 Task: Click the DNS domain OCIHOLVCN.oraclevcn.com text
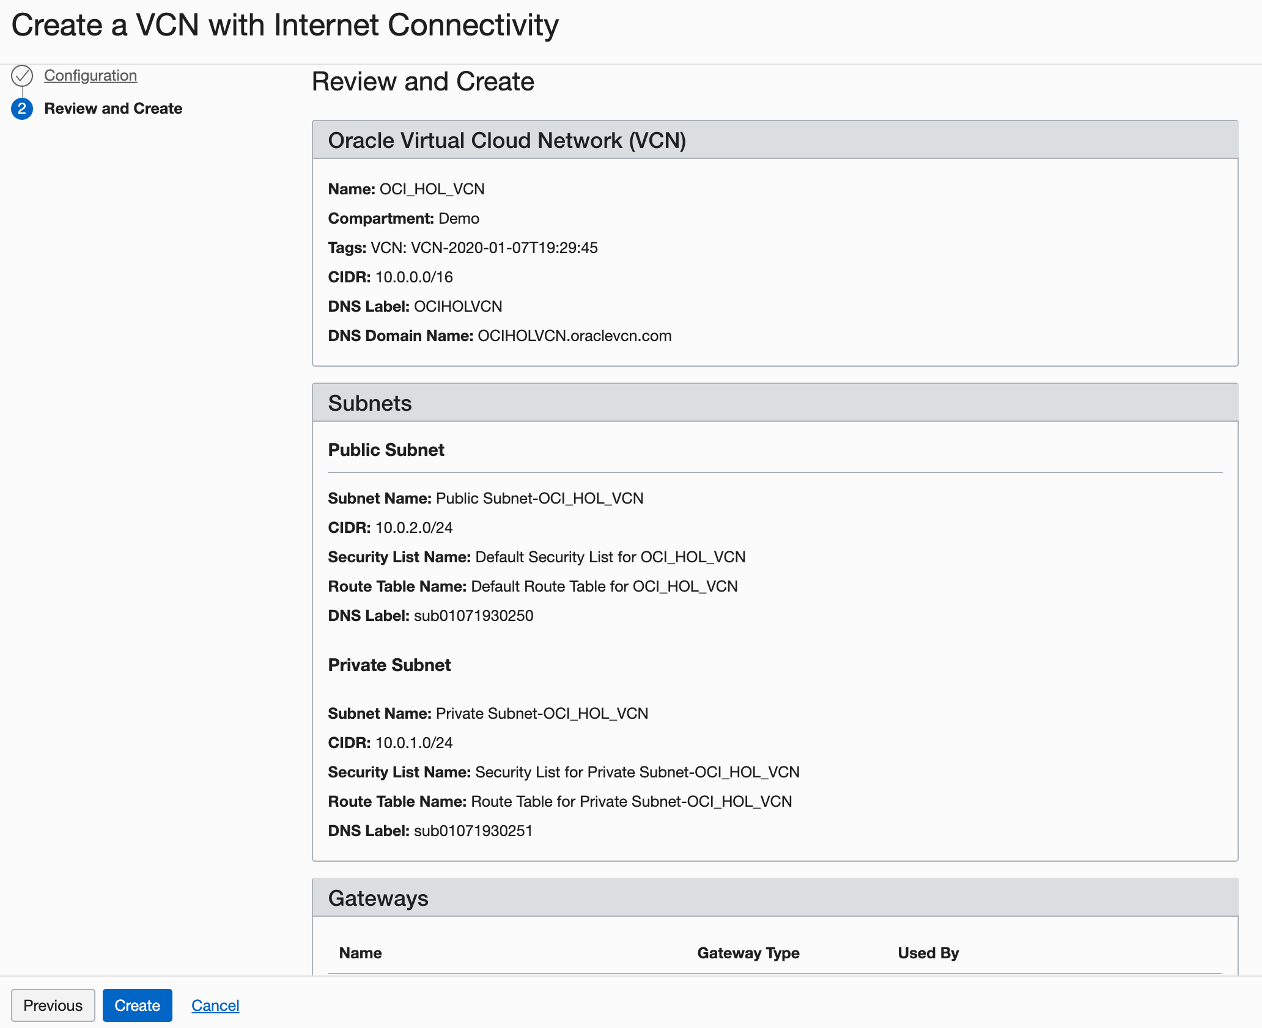574,336
